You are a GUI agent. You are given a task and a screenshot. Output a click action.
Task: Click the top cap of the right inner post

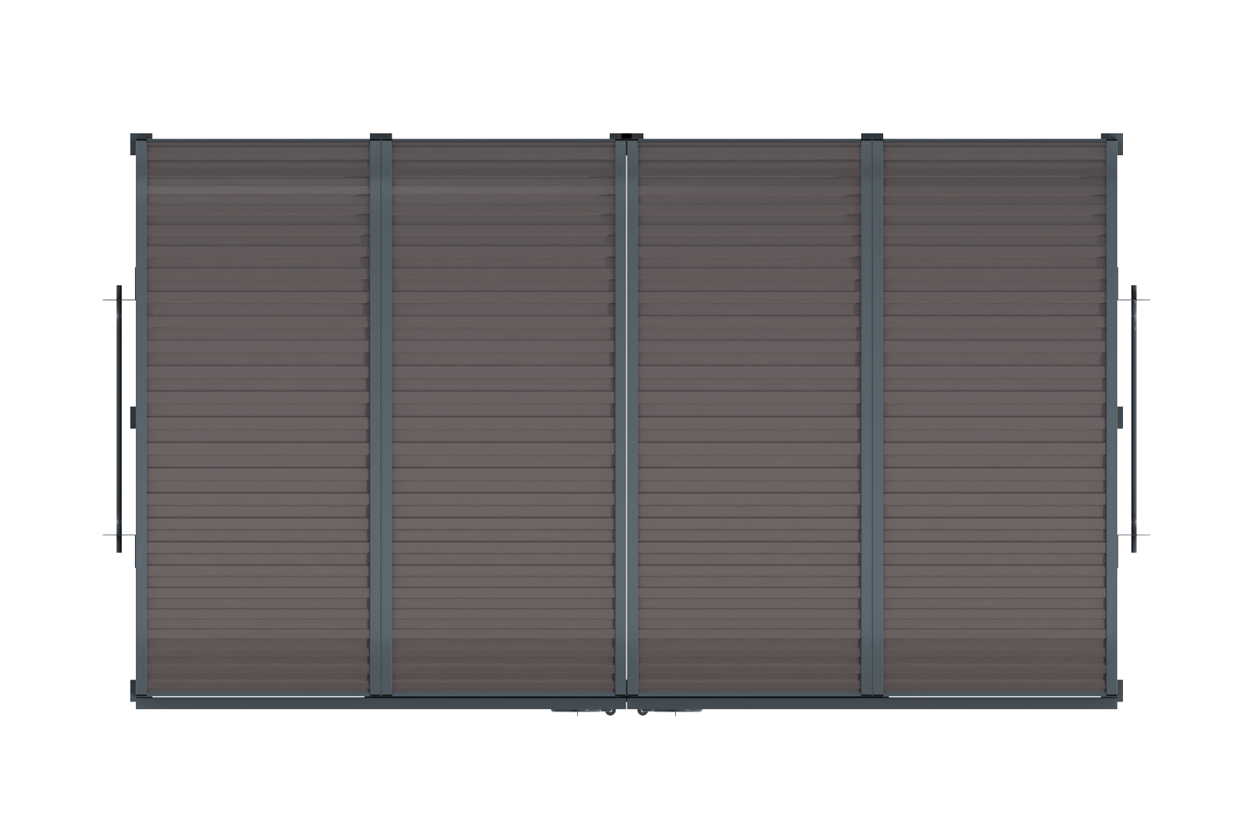[872, 137]
